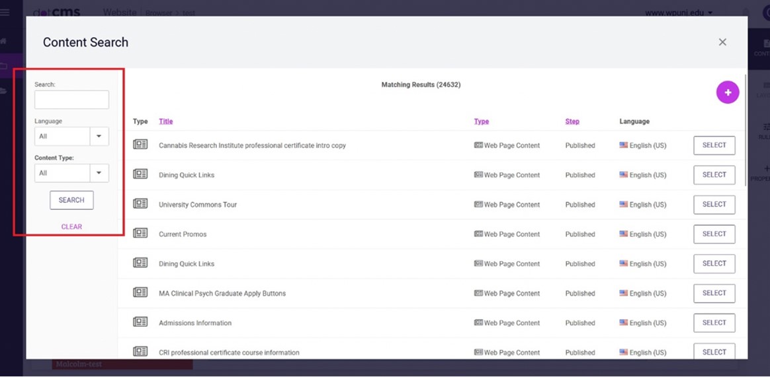Select the University Commons Tour content
Screen dimensions: 770x377
click(714, 205)
